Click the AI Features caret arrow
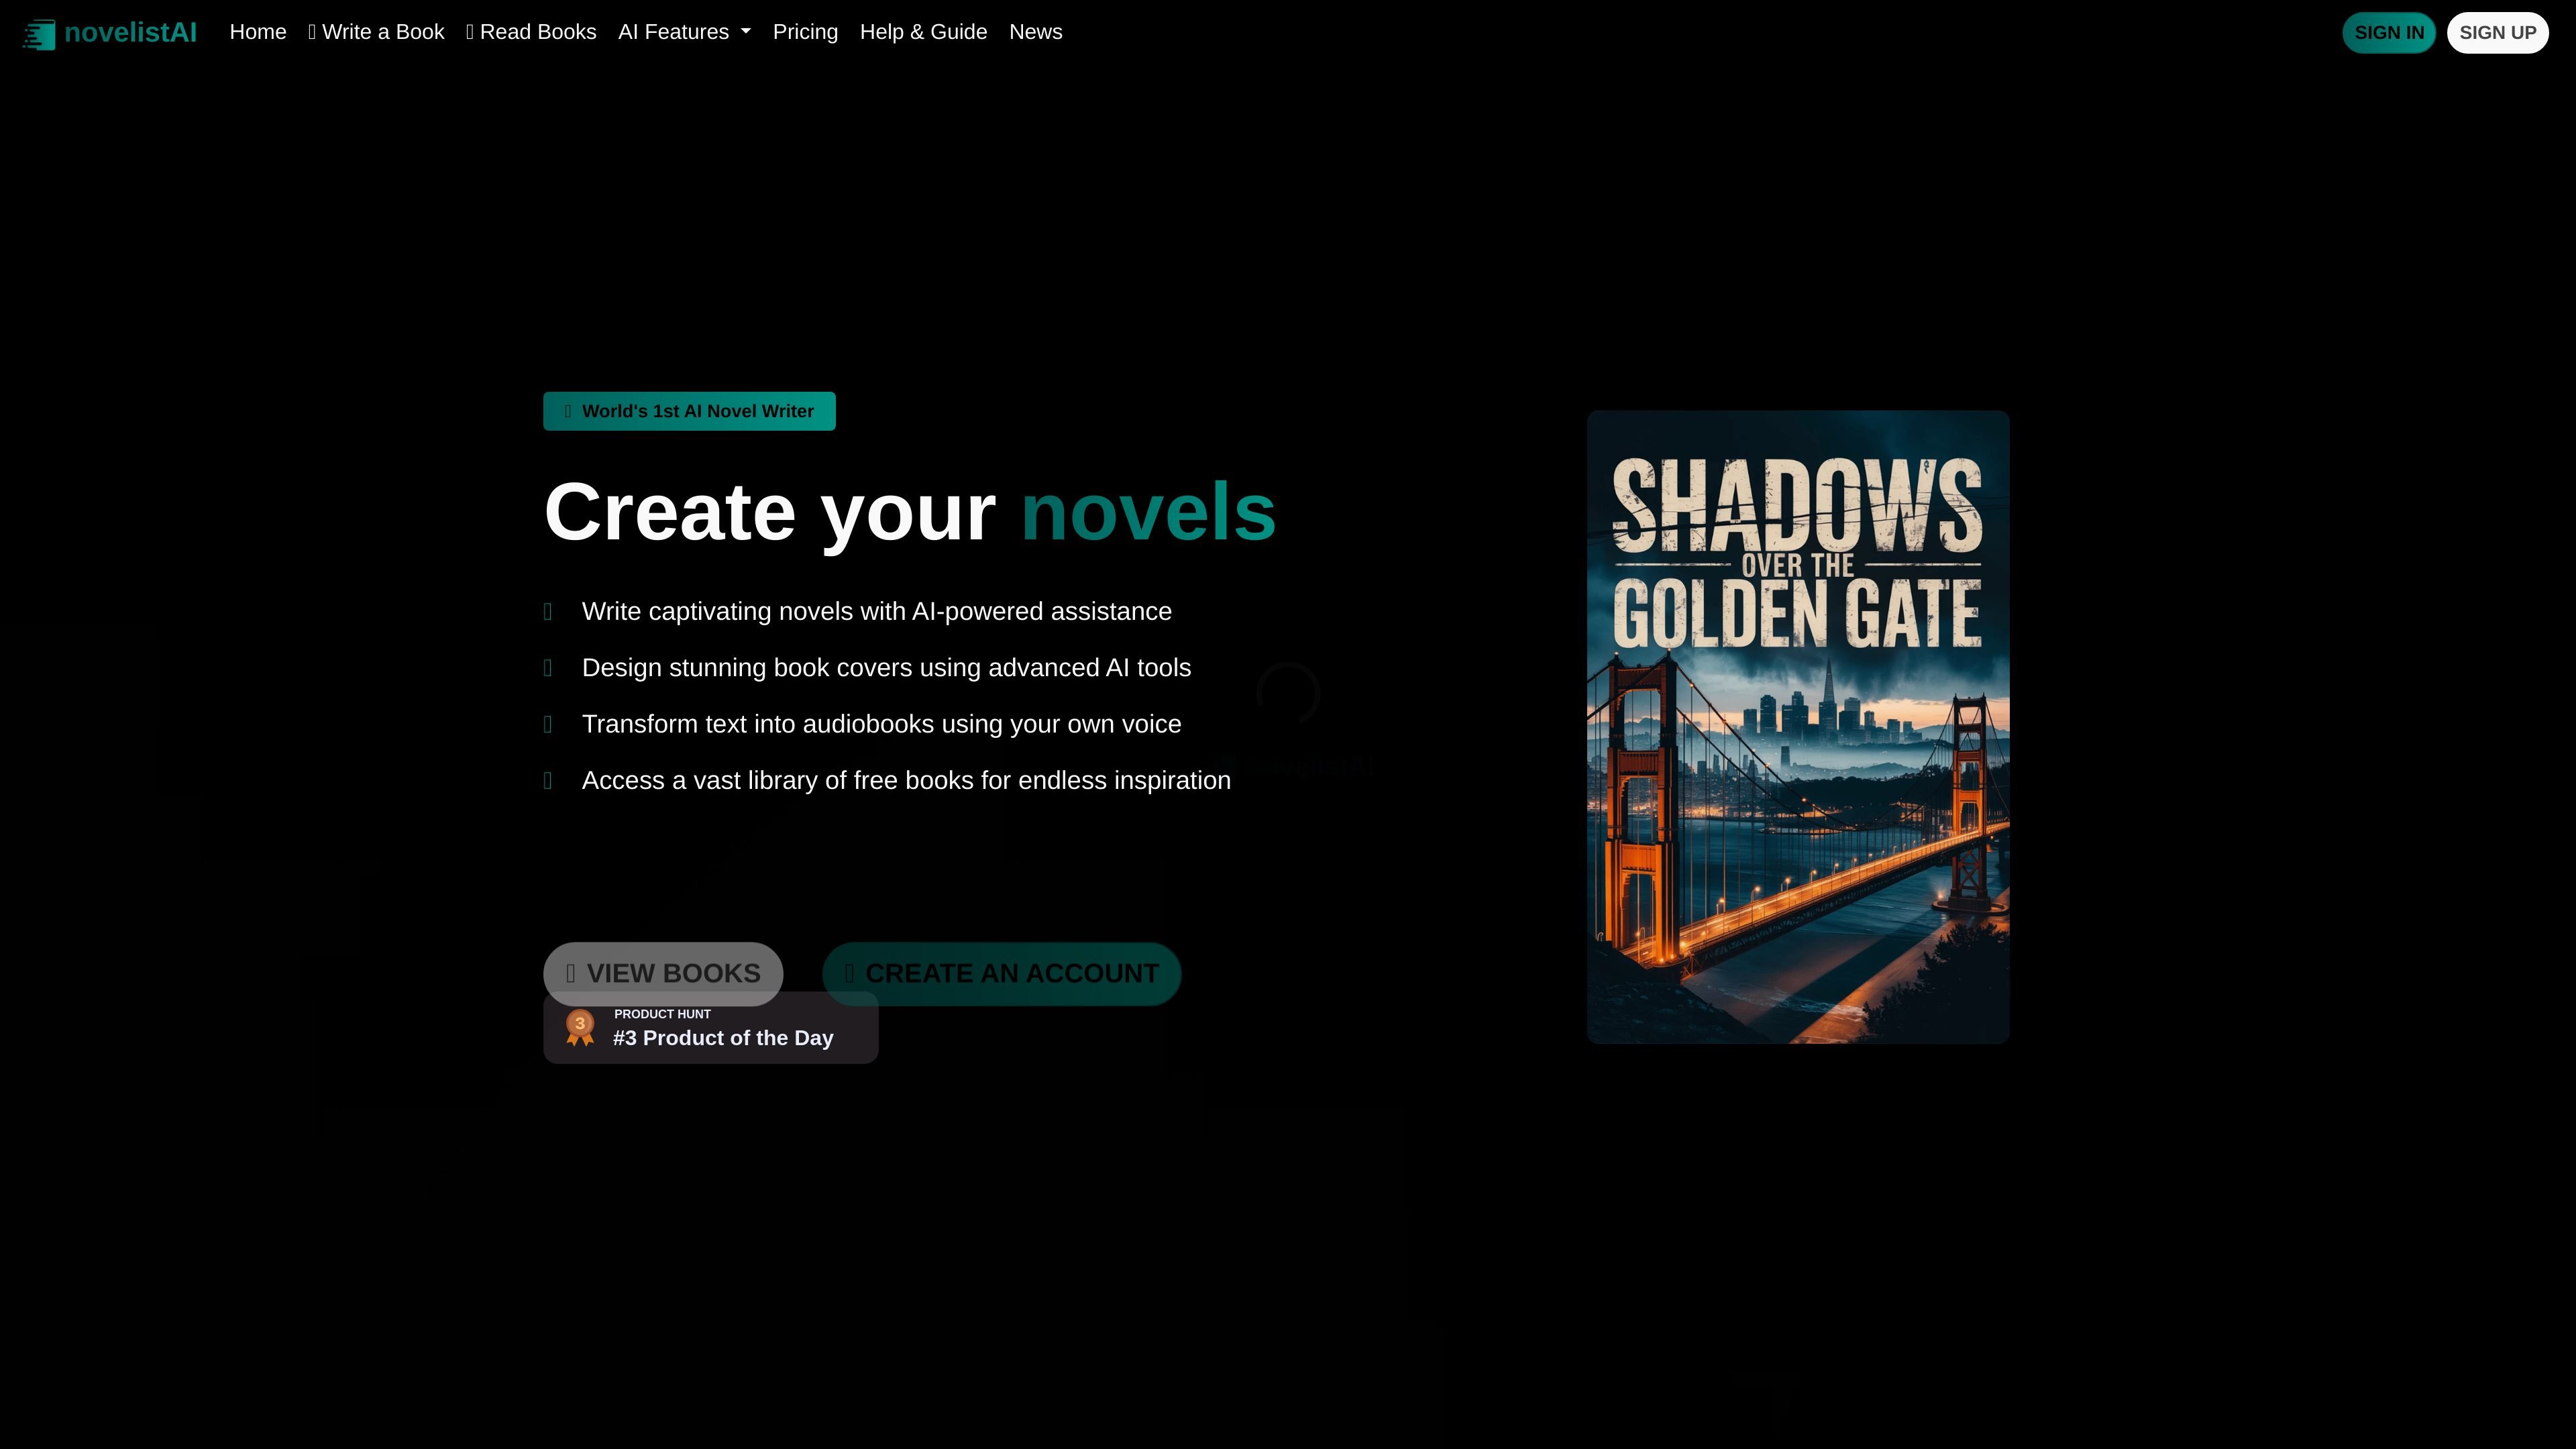This screenshot has width=2576, height=1449. [x=746, y=32]
